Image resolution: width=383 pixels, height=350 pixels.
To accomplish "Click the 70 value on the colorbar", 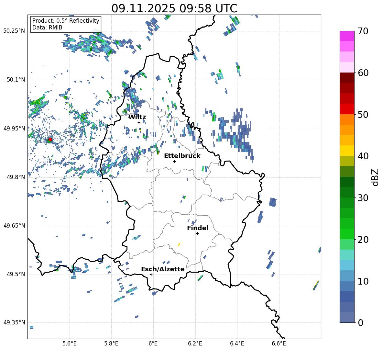I will [x=363, y=31].
